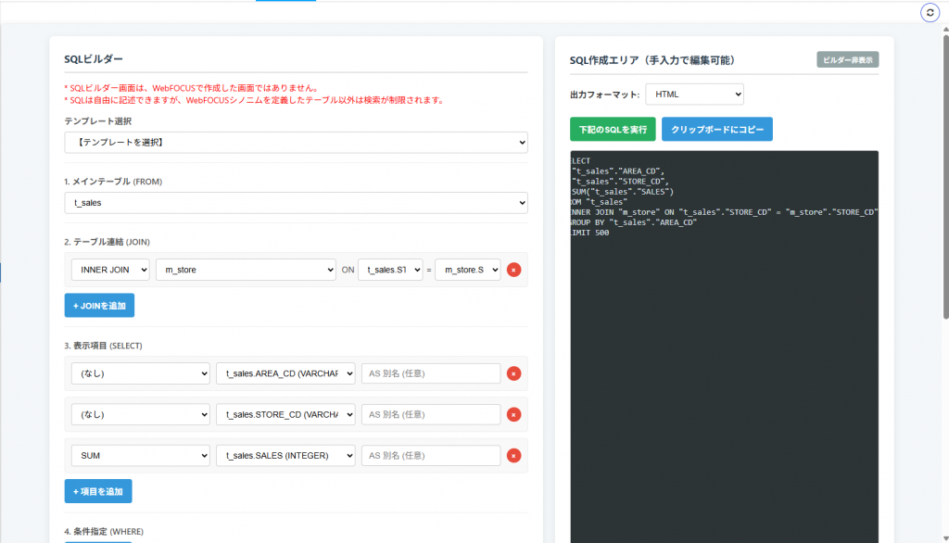949x543 pixels.
Task: Delete the t_sales.AREA_CD select row
Action: point(513,373)
